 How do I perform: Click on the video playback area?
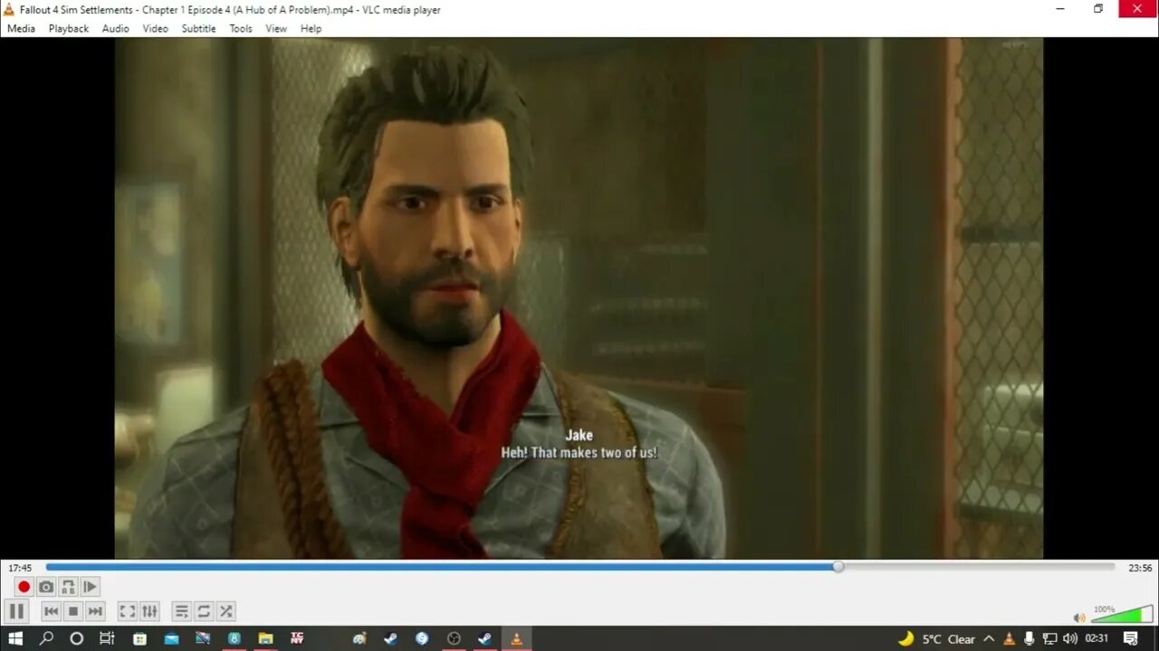click(579, 298)
